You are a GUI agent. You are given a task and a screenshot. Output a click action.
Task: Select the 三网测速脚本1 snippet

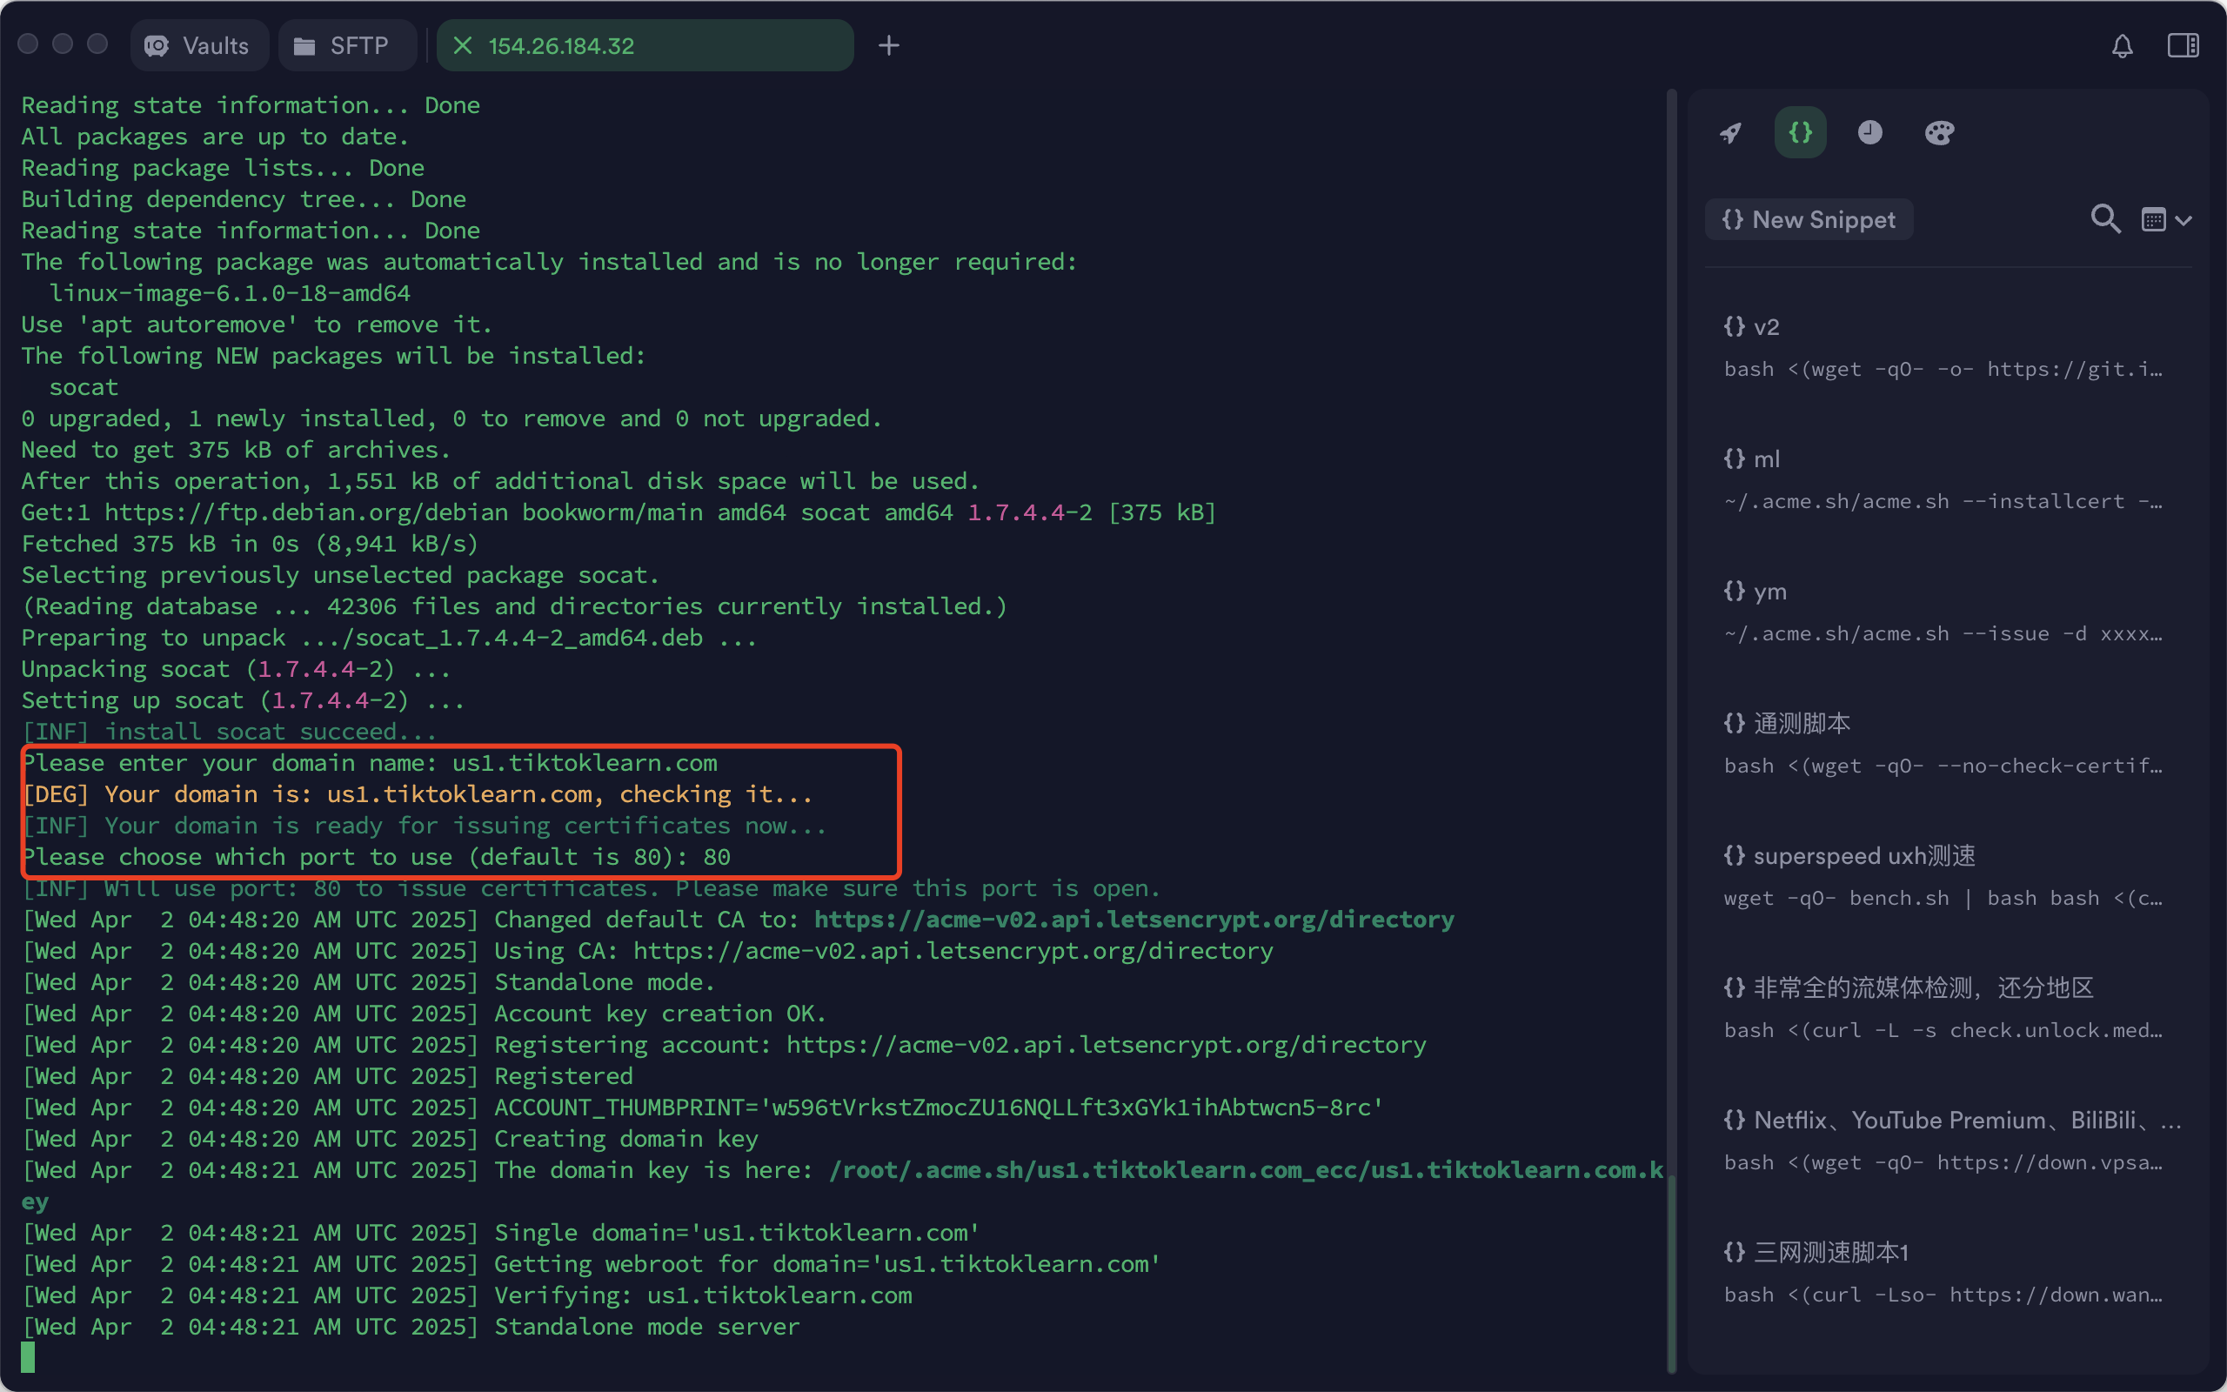click(1942, 1273)
